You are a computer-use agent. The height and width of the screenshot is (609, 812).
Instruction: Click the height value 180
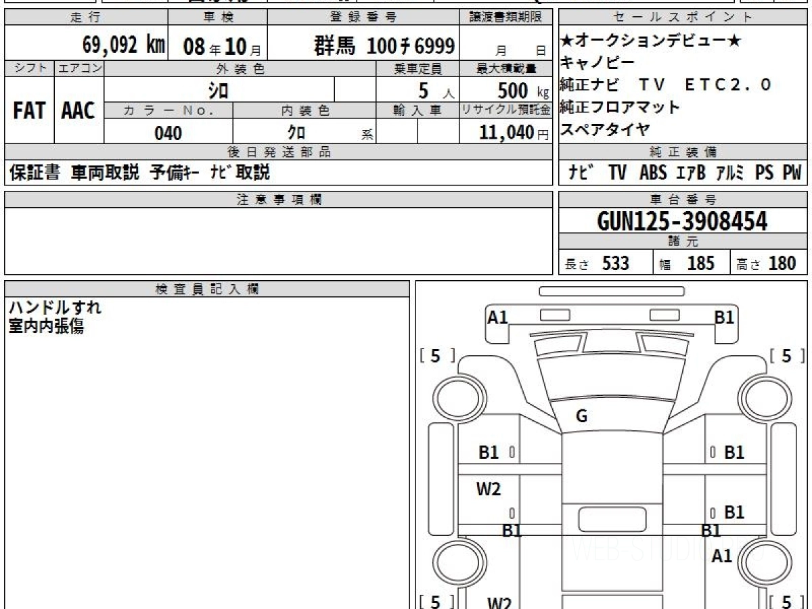click(x=783, y=263)
